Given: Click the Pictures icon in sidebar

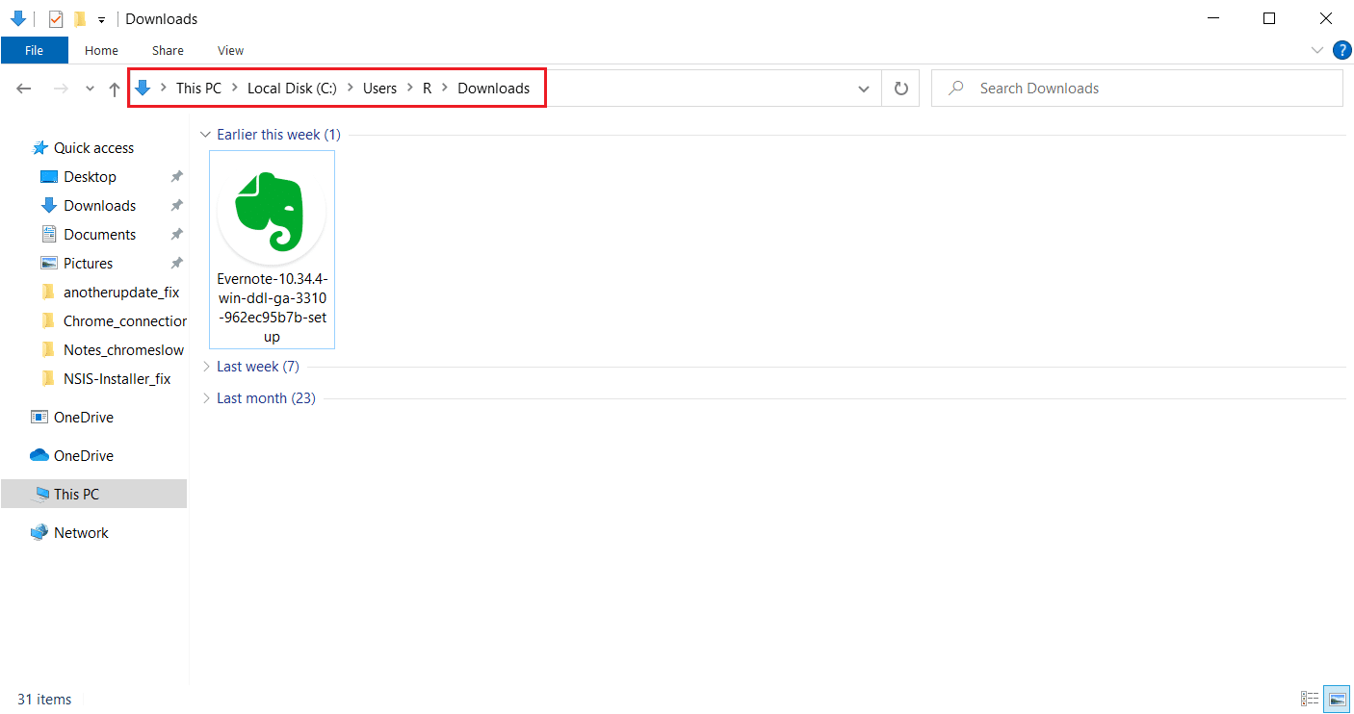Looking at the screenshot, I should 49,264.
